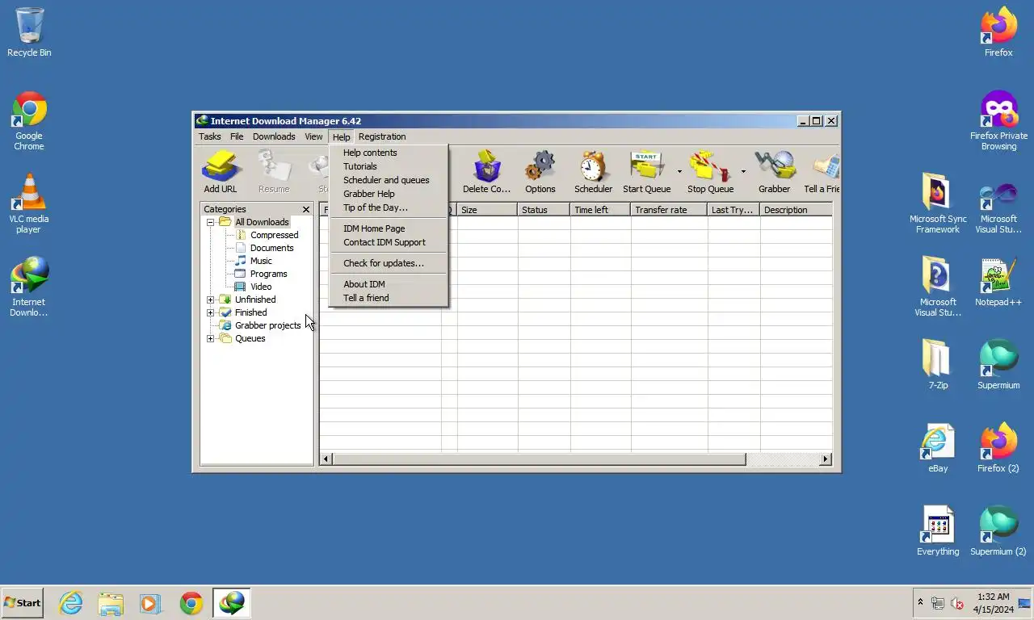Select Scheduler and queues help entry
1034x620 pixels.
389,180
